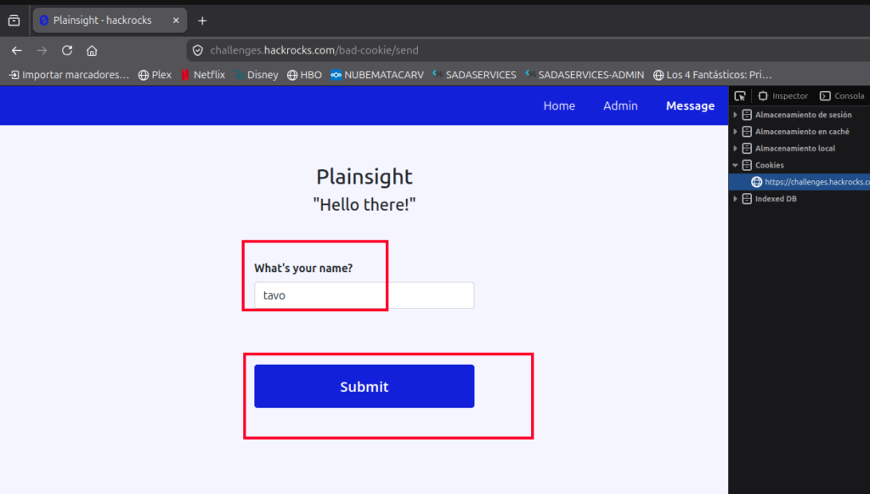Activate the element picker tool in devtools
Viewport: 870px width, 494px height.
tap(740, 96)
